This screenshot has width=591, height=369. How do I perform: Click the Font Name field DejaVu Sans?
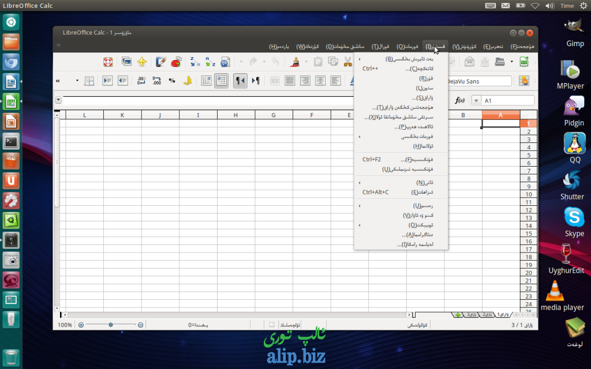pos(480,81)
